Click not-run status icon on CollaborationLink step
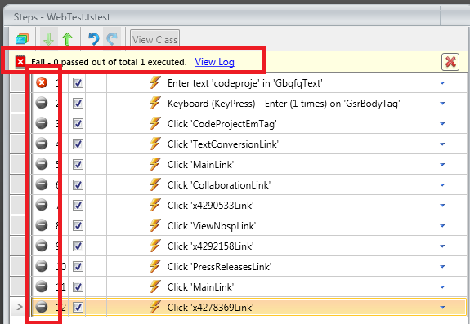This screenshot has height=324, width=470. pyautogui.click(x=42, y=184)
